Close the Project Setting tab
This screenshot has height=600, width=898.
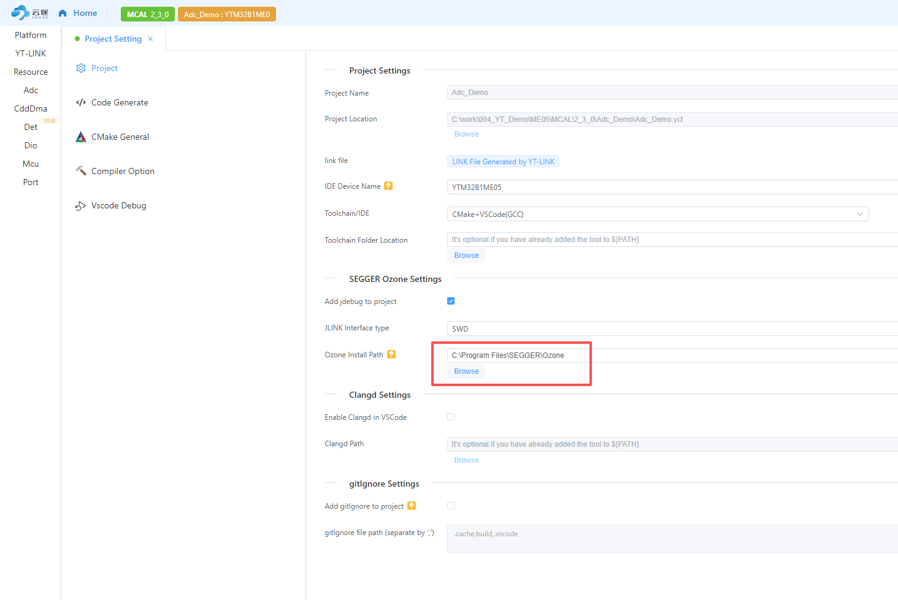150,39
